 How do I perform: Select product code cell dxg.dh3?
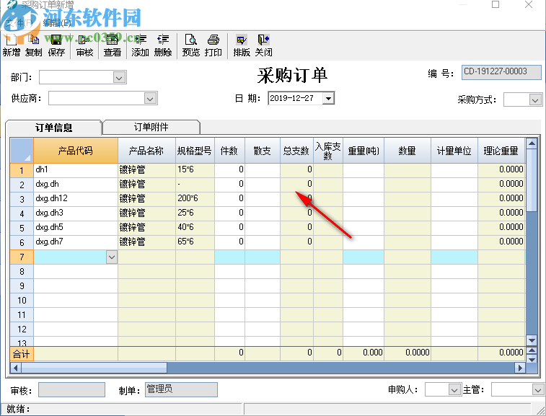point(76,213)
